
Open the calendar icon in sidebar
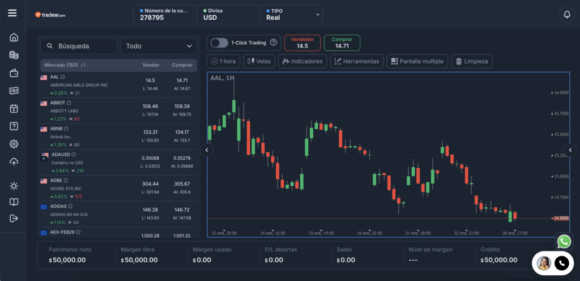pos(14,109)
